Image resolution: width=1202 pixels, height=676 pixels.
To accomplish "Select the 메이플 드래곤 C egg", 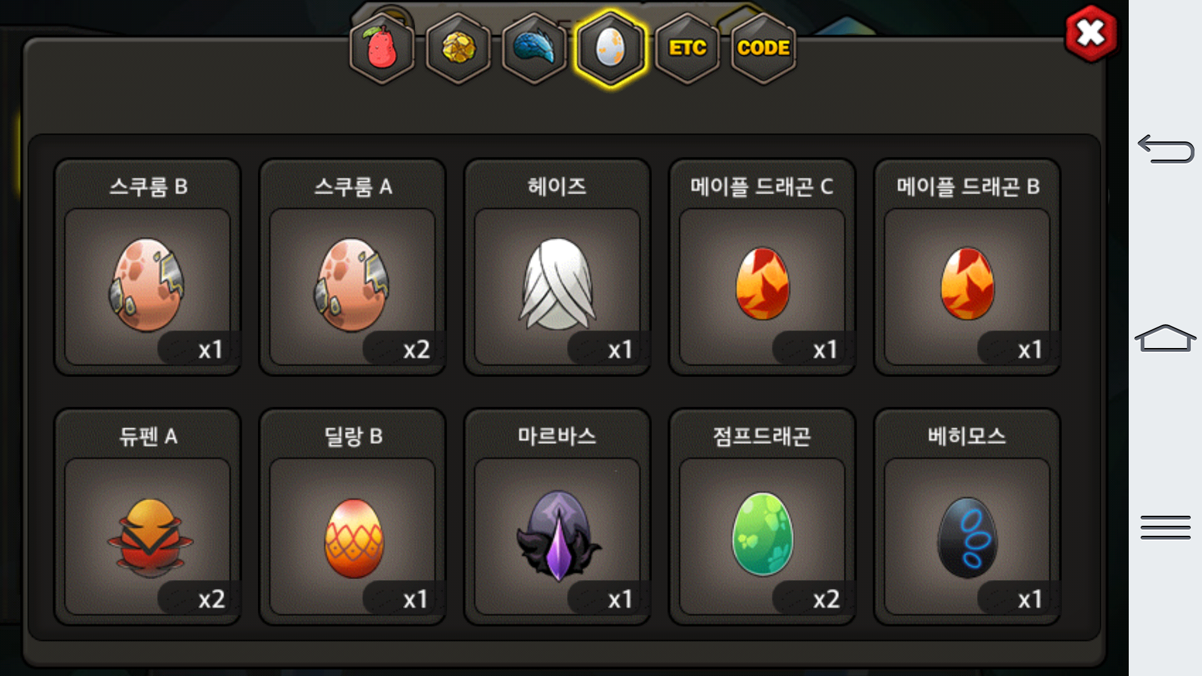I will tap(762, 267).
